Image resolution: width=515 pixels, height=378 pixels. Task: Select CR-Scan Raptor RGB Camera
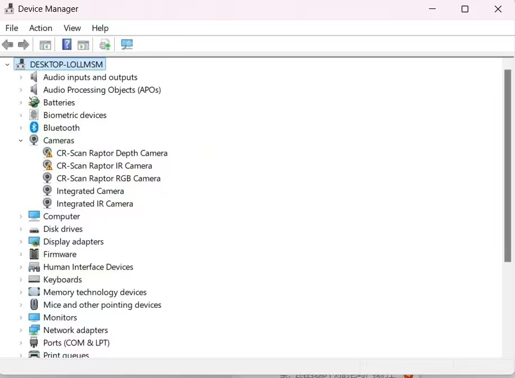tap(108, 178)
